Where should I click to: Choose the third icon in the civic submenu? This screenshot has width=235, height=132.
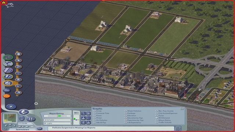[x=18, y=67]
